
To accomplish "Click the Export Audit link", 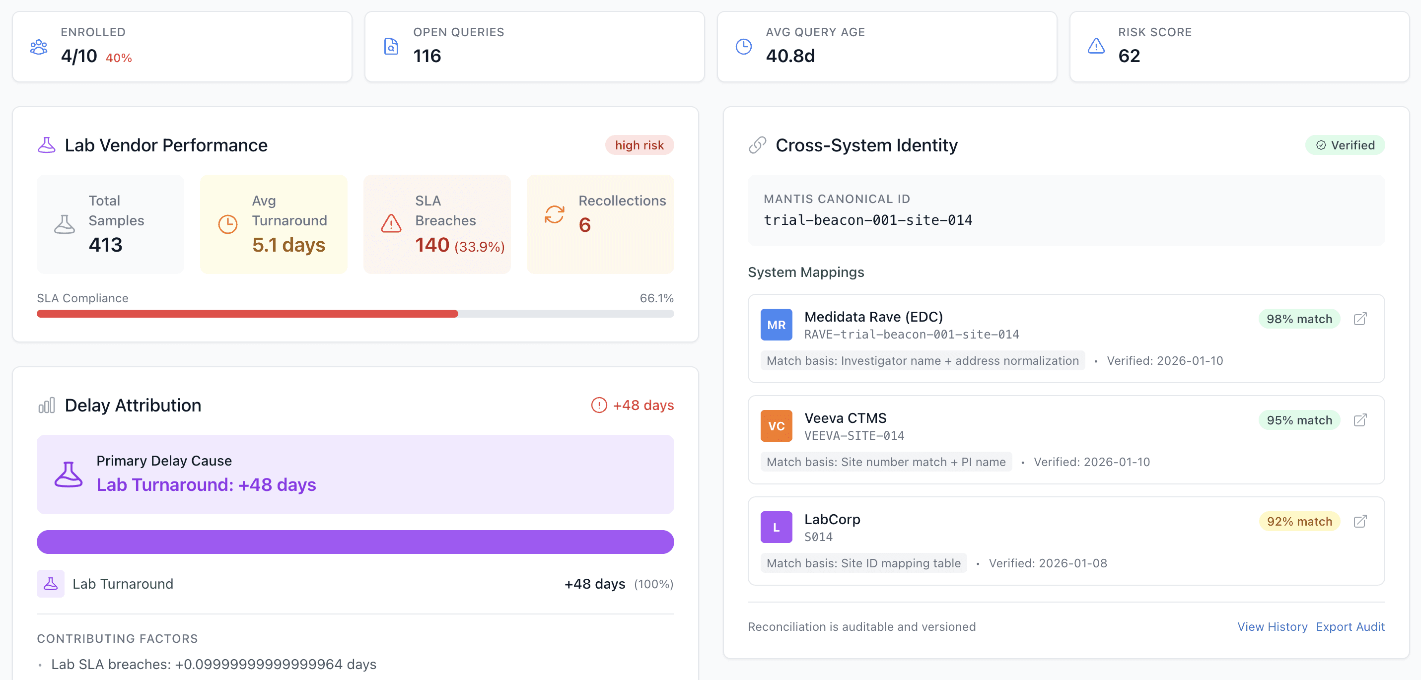I will pos(1350,626).
